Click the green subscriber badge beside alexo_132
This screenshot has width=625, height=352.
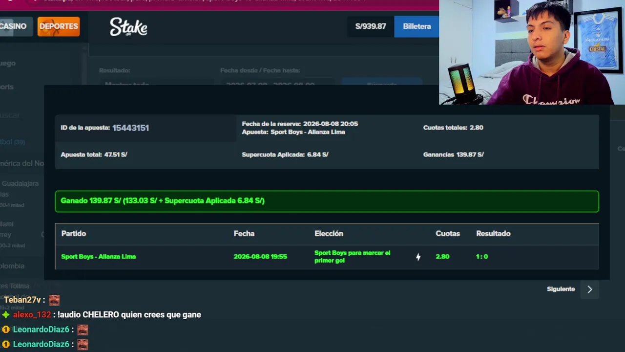coord(6,315)
